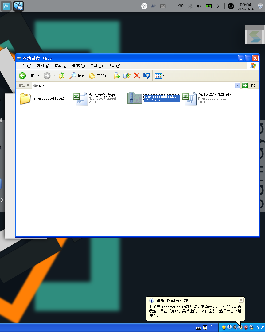Click the Back (后退) arrow icon

click(x=22, y=76)
